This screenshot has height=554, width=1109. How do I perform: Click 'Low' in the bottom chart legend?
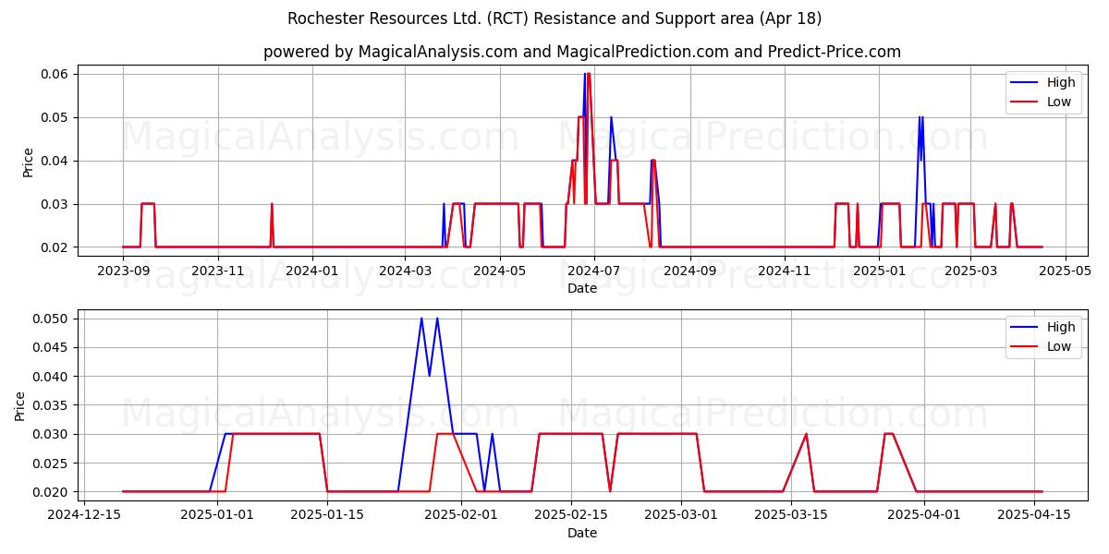[x=1059, y=346]
